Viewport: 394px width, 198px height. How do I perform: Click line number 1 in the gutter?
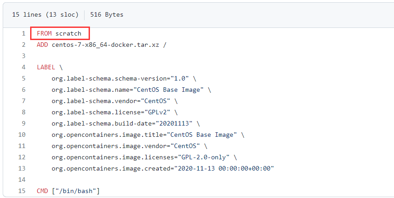(x=23, y=33)
